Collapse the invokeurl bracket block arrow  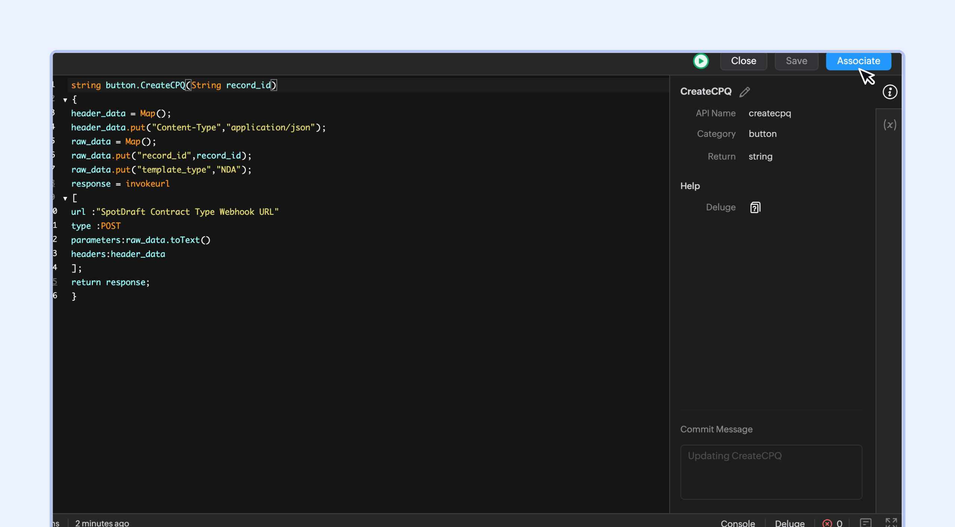tap(65, 198)
